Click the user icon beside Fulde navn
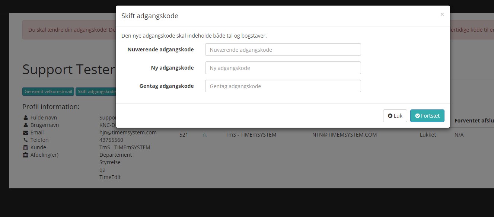Image resolution: width=494 pixels, height=217 pixels. tap(25, 117)
